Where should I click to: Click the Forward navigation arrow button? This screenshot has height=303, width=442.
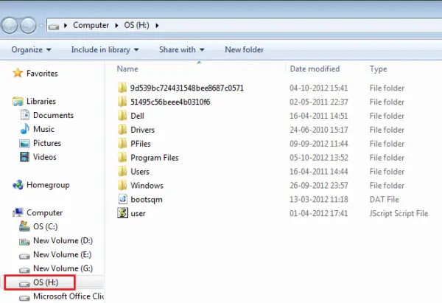pyautogui.click(x=28, y=25)
